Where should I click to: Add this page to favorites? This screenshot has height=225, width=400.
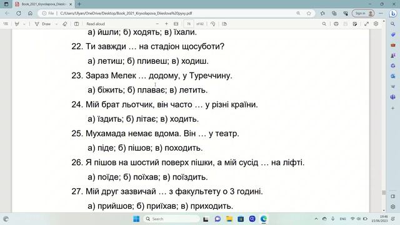coord(309,13)
